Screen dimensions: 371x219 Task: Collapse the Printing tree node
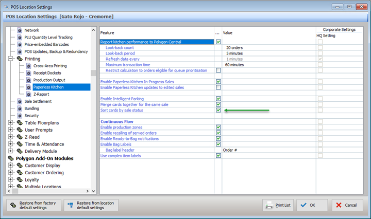click(x=11, y=59)
